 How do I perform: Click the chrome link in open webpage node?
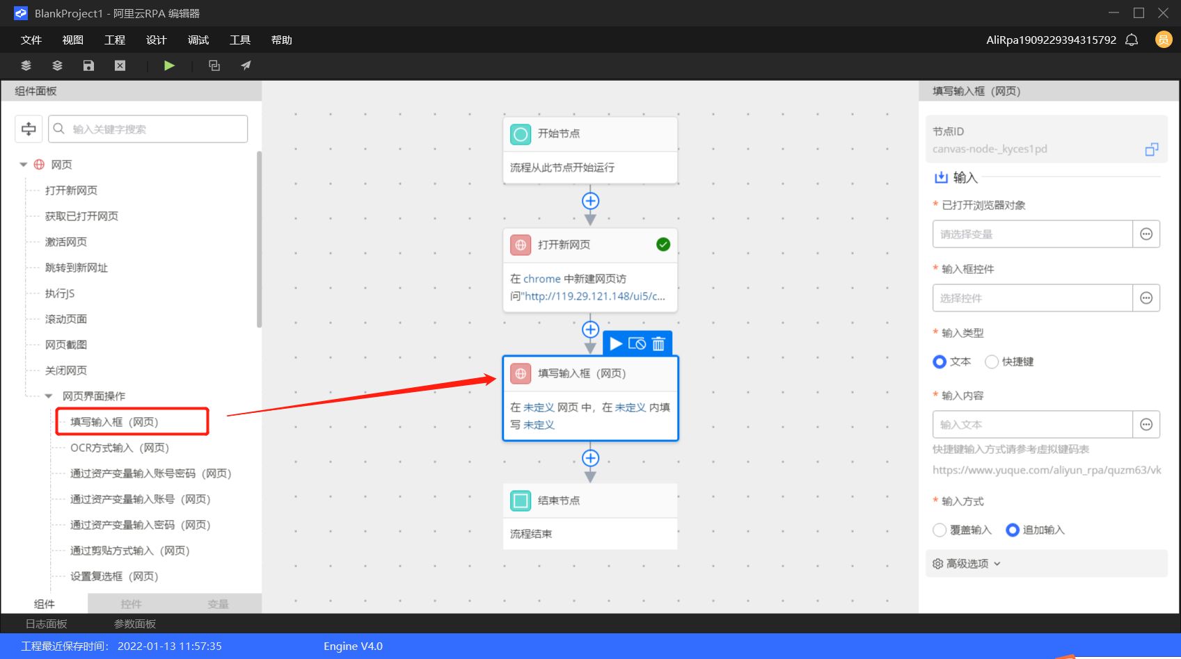pos(542,279)
